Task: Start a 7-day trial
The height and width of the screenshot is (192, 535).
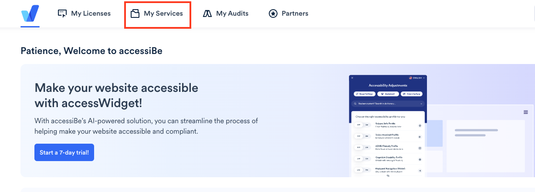Action: 64,152
